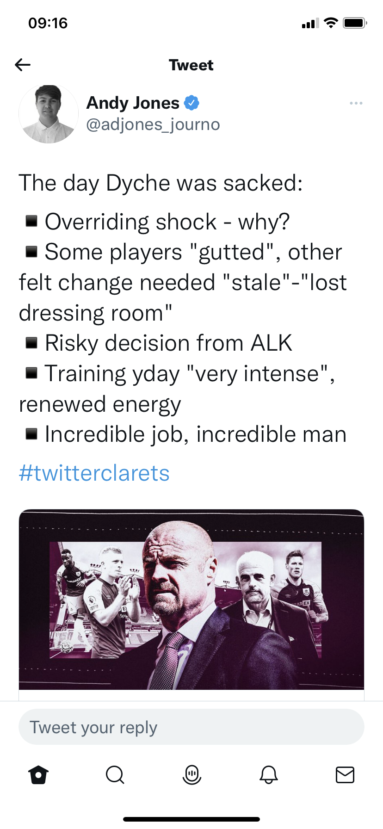
Task: Tap the back arrow
Action: click(x=23, y=65)
